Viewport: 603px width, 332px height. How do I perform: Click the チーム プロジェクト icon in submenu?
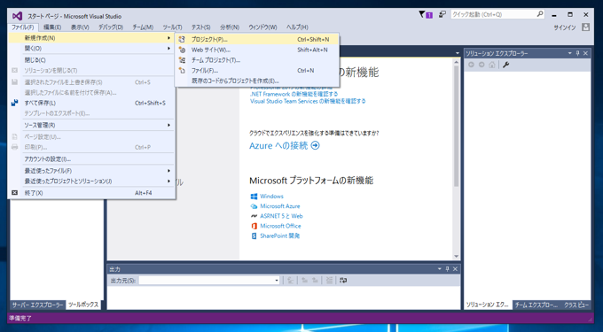click(x=183, y=60)
